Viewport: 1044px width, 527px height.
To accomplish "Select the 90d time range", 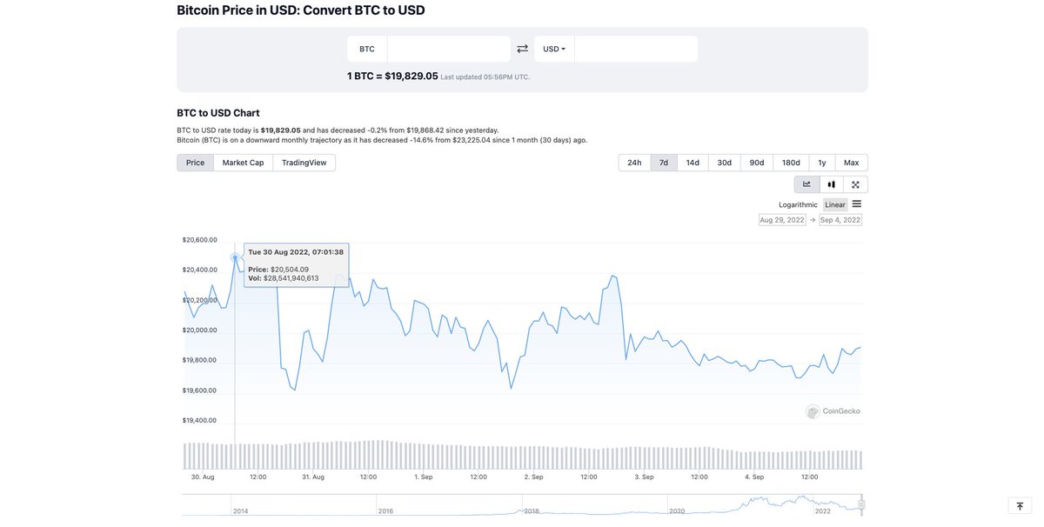I will pos(757,163).
